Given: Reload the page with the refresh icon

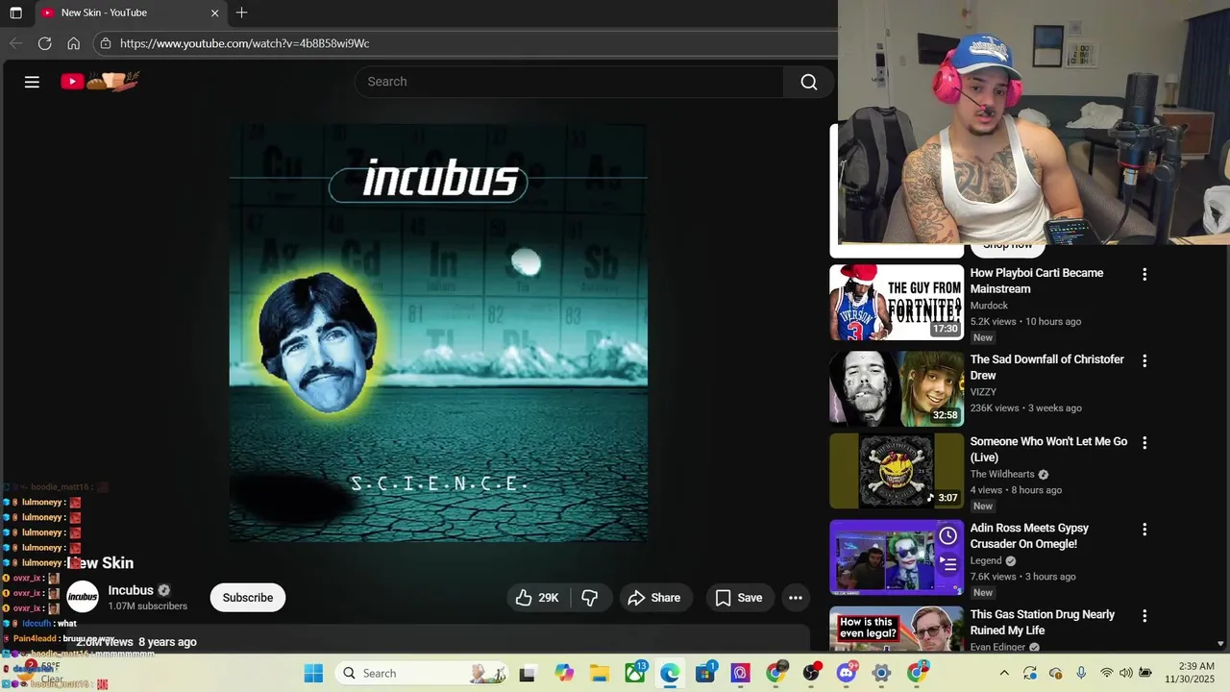Looking at the screenshot, I should [x=44, y=43].
